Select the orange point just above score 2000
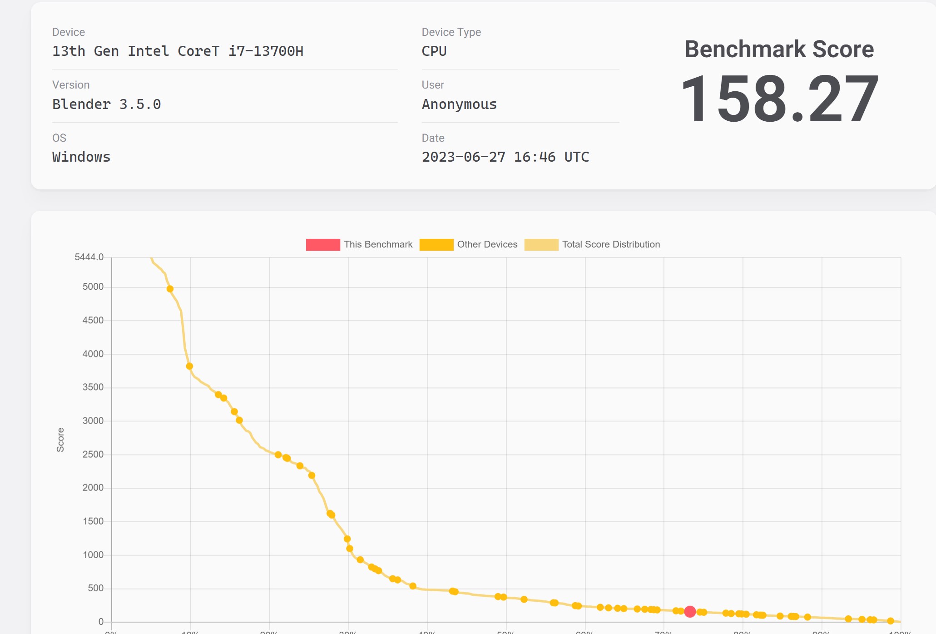 coord(312,475)
